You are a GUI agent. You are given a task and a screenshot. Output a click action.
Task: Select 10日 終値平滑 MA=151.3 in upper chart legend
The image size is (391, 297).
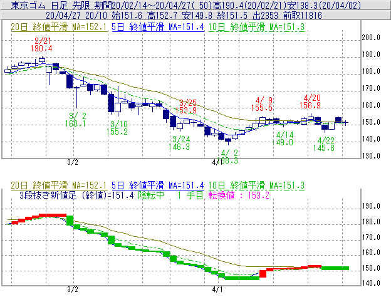click(256, 27)
